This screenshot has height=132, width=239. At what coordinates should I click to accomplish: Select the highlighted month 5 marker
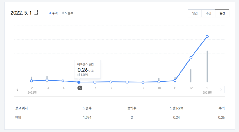pos(80,88)
